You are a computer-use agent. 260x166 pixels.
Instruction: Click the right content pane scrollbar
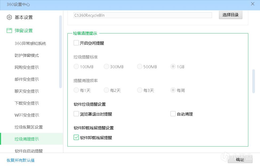pyautogui.click(x=253, y=81)
